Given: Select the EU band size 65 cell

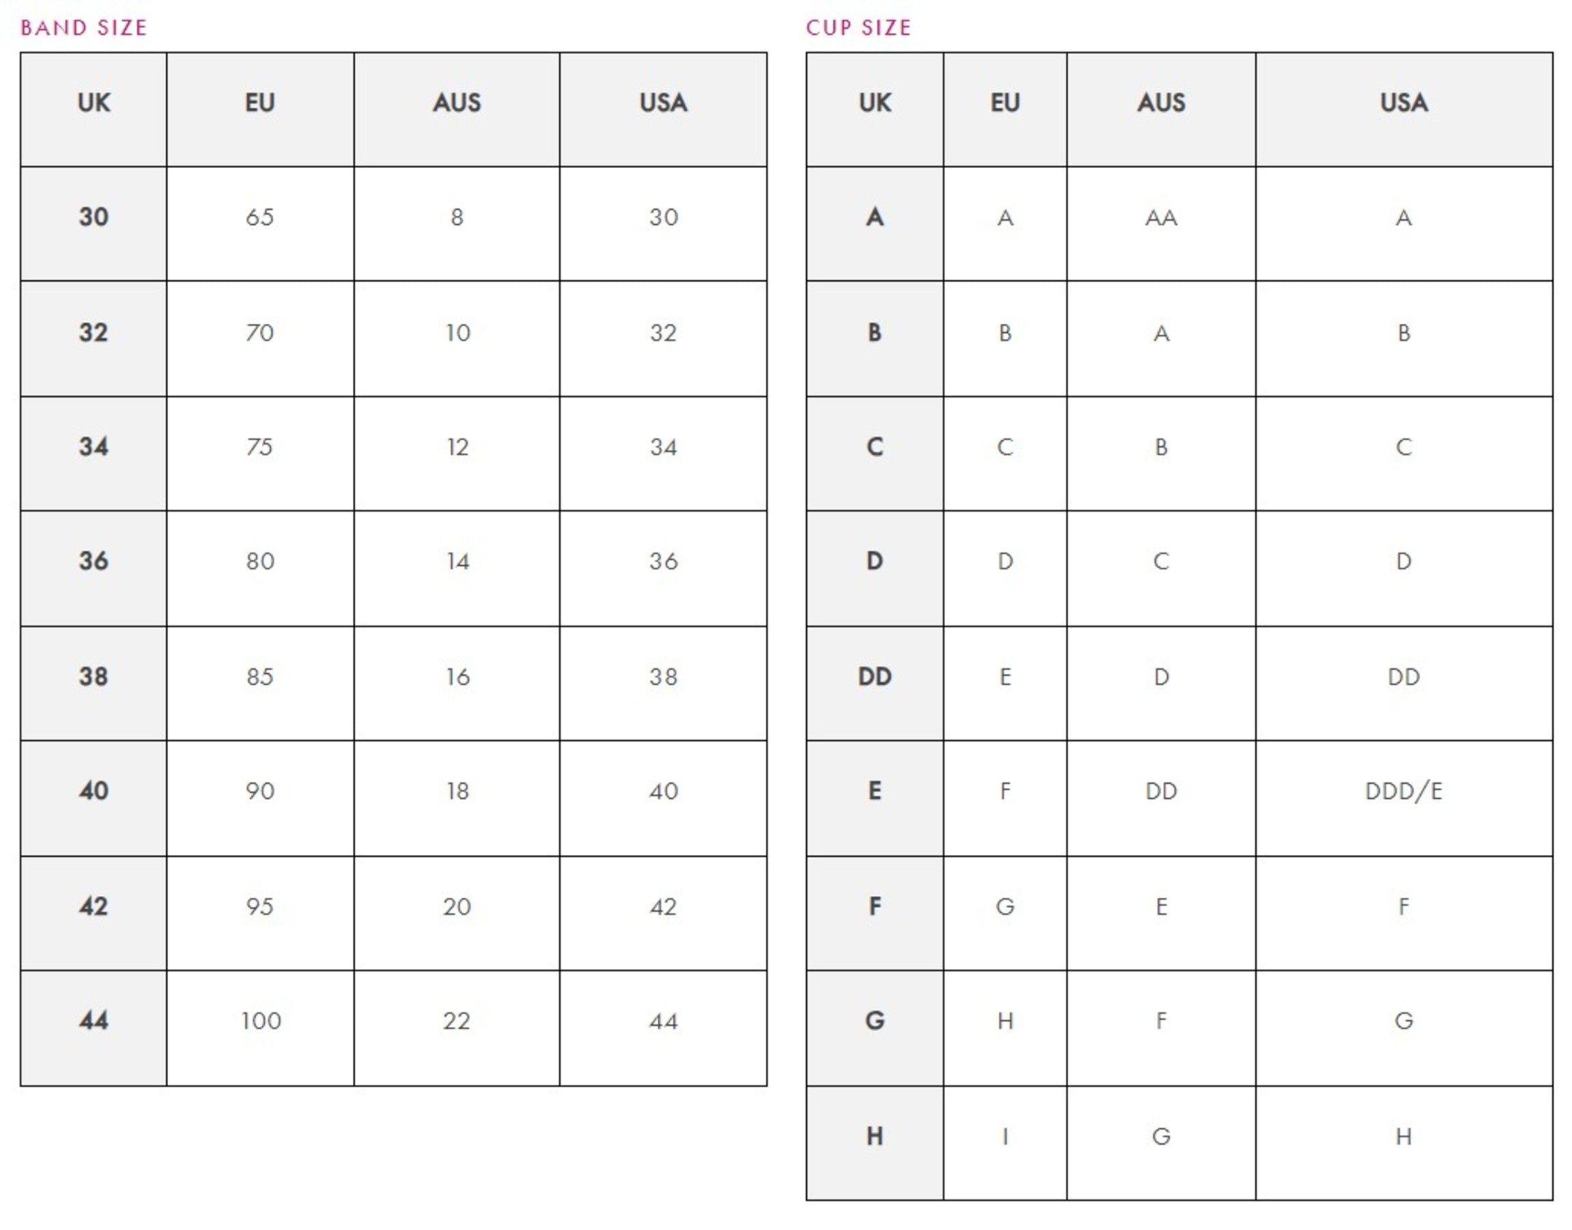Looking at the screenshot, I should coord(259,217).
